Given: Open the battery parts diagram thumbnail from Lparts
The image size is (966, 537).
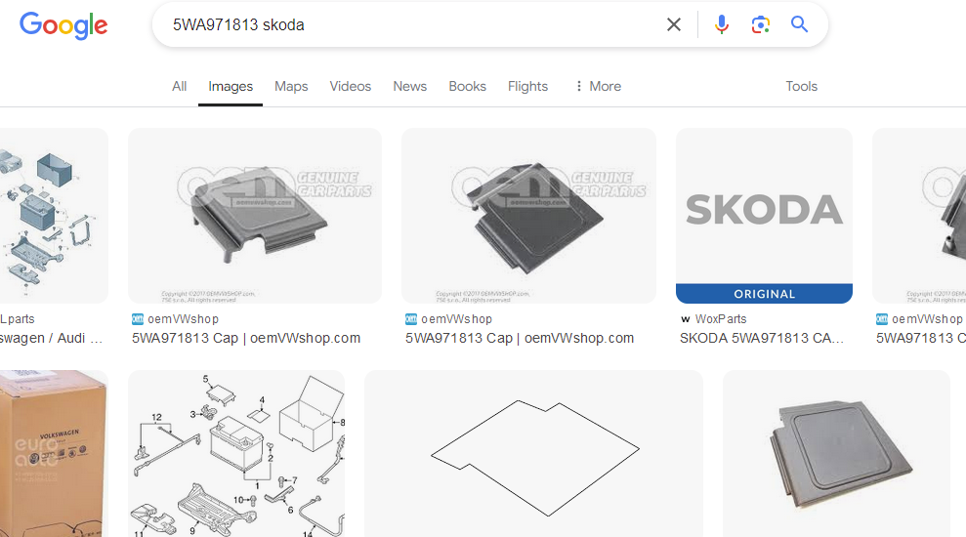Looking at the screenshot, I should 55,216.
